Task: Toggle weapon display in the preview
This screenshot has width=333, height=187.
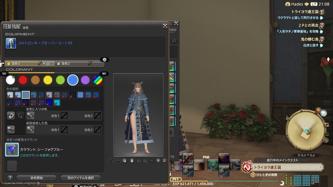Action: (x=112, y=160)
